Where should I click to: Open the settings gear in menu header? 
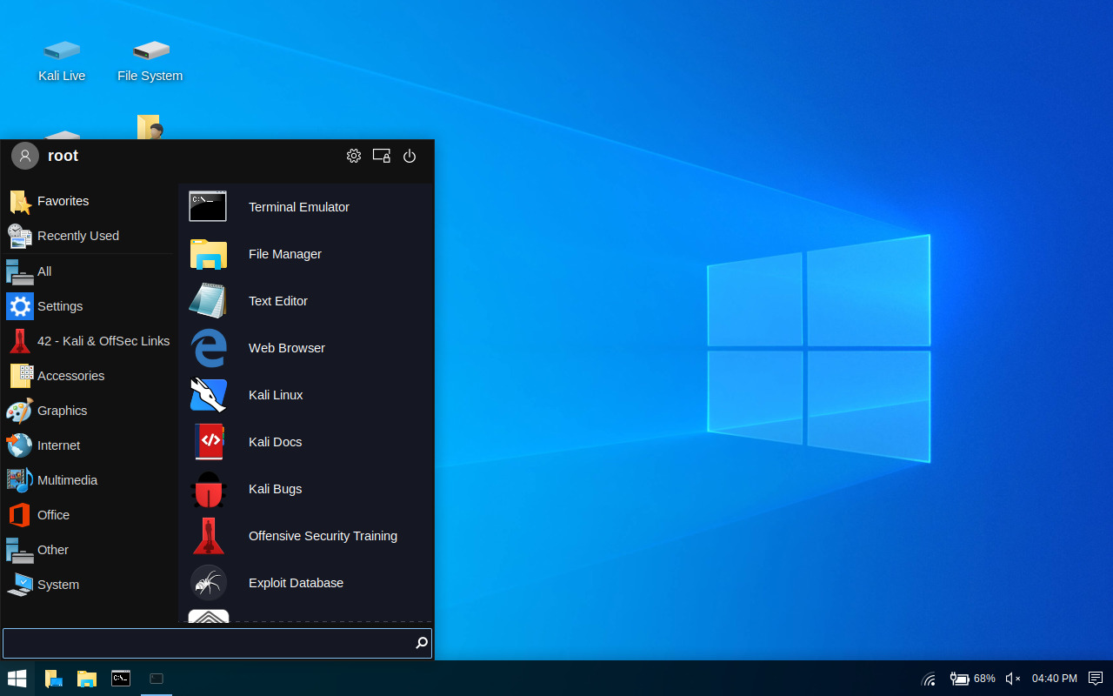354,156
